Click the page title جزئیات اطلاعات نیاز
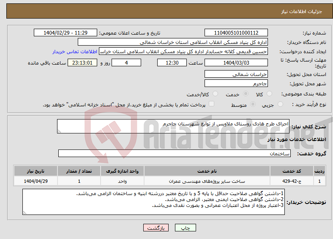 (x=302, y=11)
